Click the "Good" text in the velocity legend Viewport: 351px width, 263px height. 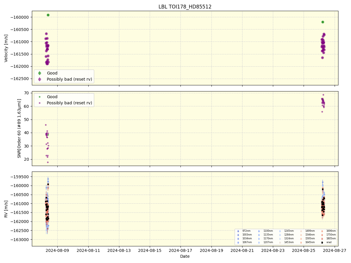[x=52, y=73]
